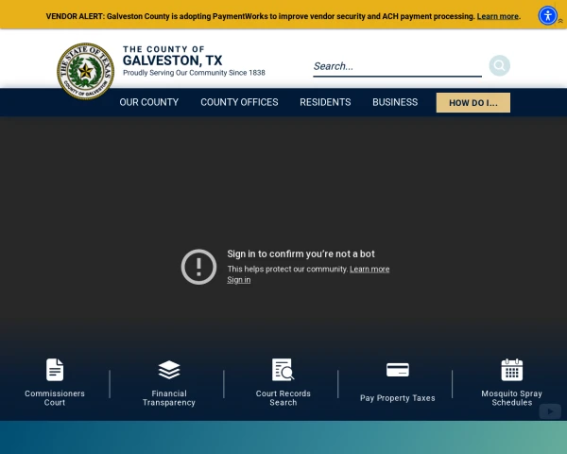Click the magnifier search button

499,65
